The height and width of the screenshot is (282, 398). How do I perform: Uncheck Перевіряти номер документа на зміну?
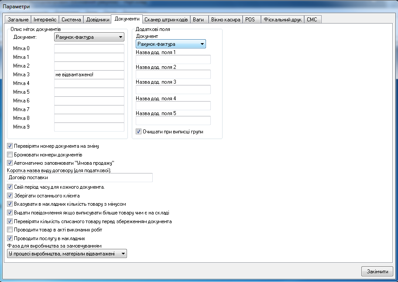tap(10, 146)
